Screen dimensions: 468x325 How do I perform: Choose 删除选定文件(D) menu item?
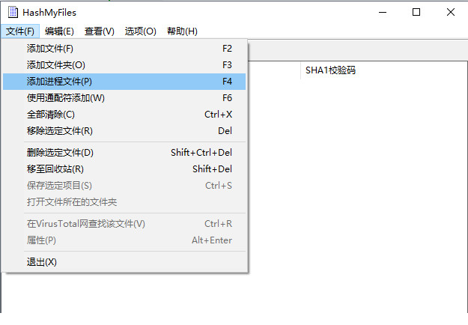click(124, 153)
